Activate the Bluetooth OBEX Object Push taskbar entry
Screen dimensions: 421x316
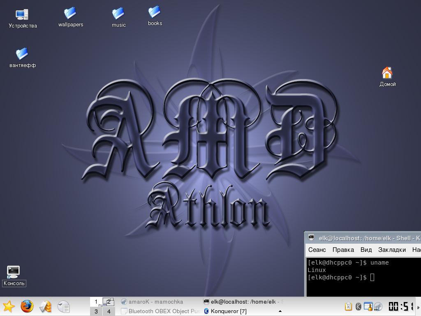[x=160, y=311]
